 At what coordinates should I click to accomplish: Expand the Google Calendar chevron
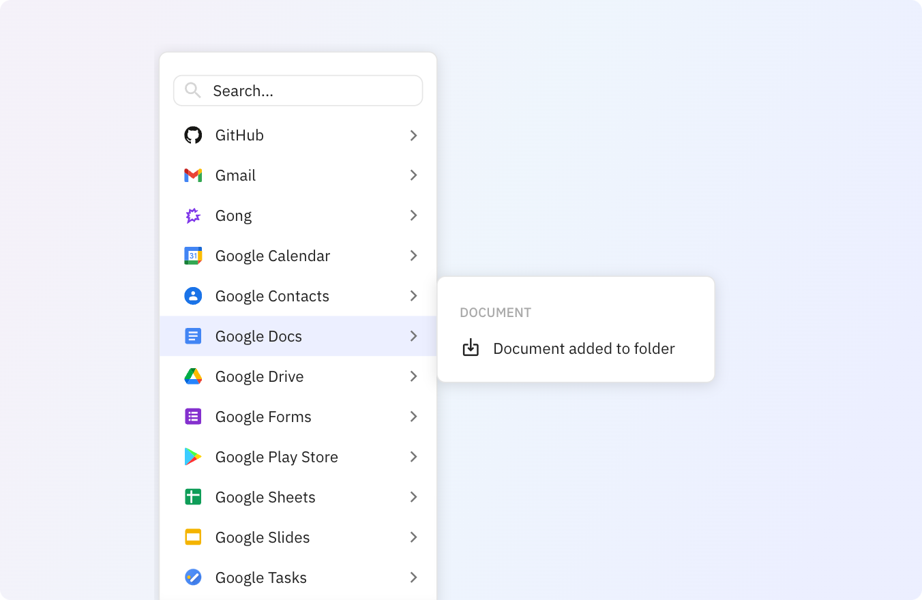click(413, 256)
